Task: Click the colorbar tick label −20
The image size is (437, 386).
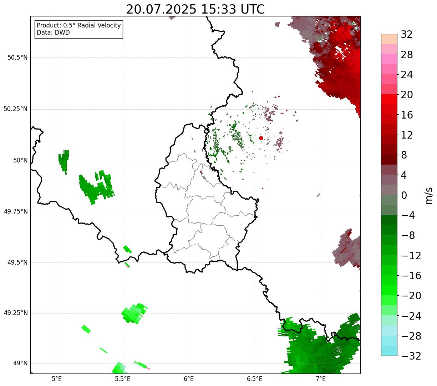Action: 411,296
